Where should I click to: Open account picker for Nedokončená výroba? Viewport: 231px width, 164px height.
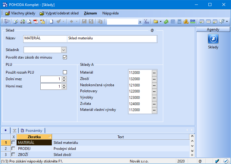click(x=154, y=85)
